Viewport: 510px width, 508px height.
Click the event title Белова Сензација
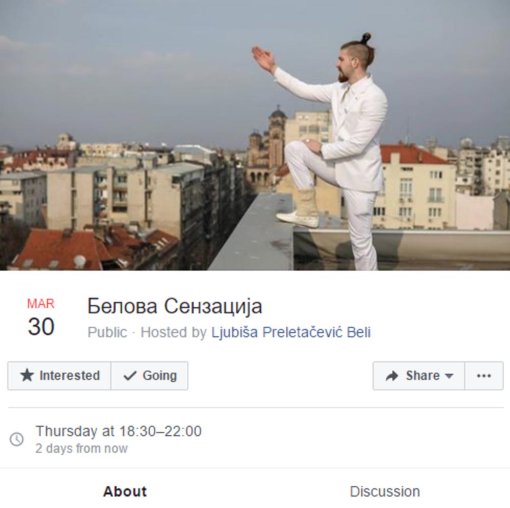pos(174,307)
